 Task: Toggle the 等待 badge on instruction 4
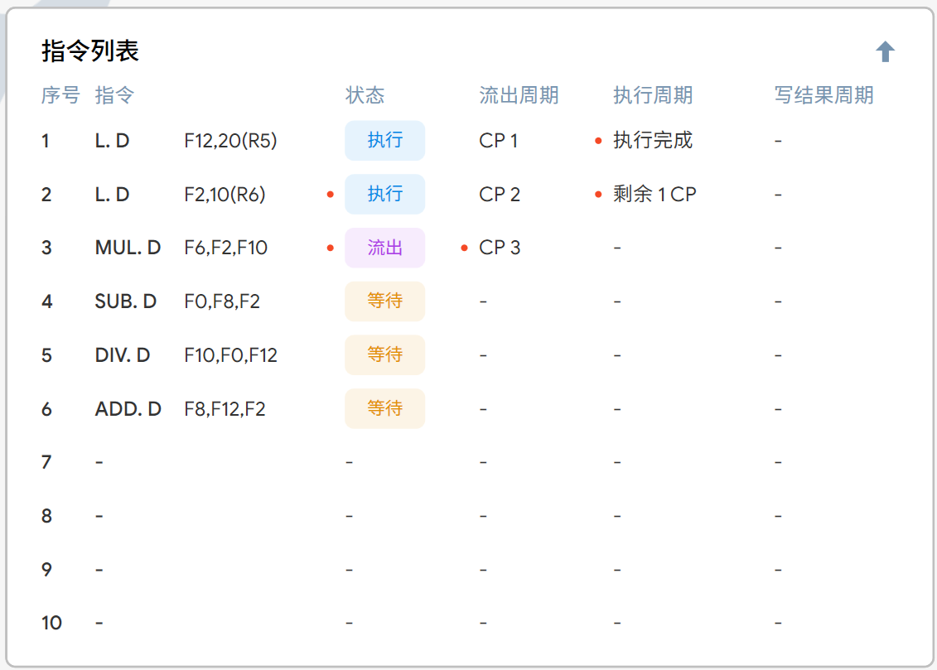coord(384,301)
